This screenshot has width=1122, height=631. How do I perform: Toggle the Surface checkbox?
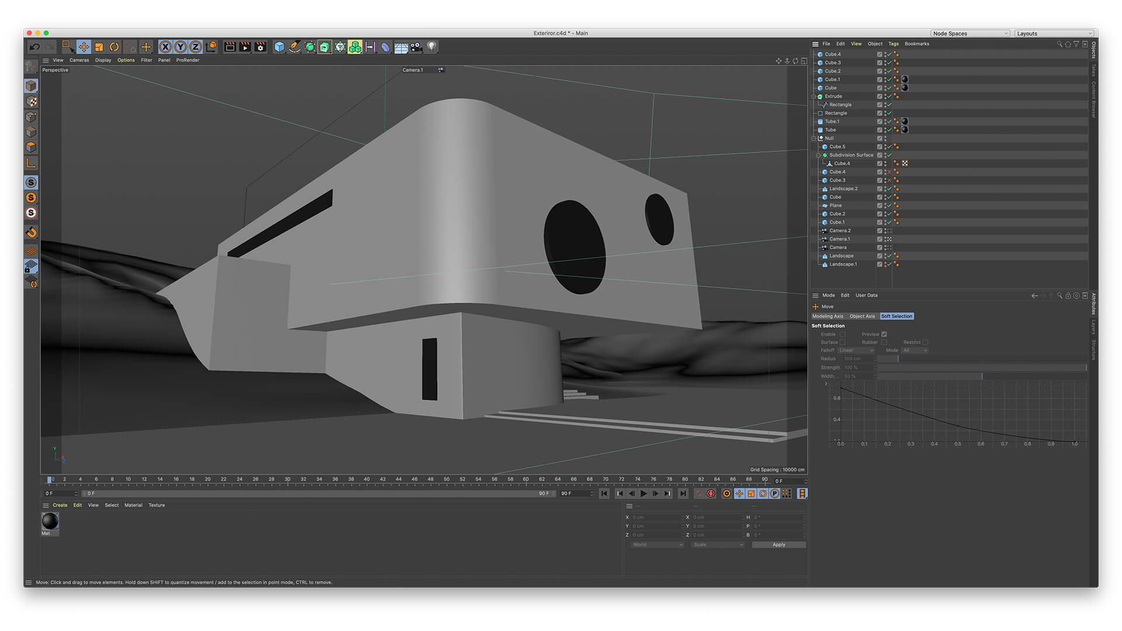click(842, 342)
